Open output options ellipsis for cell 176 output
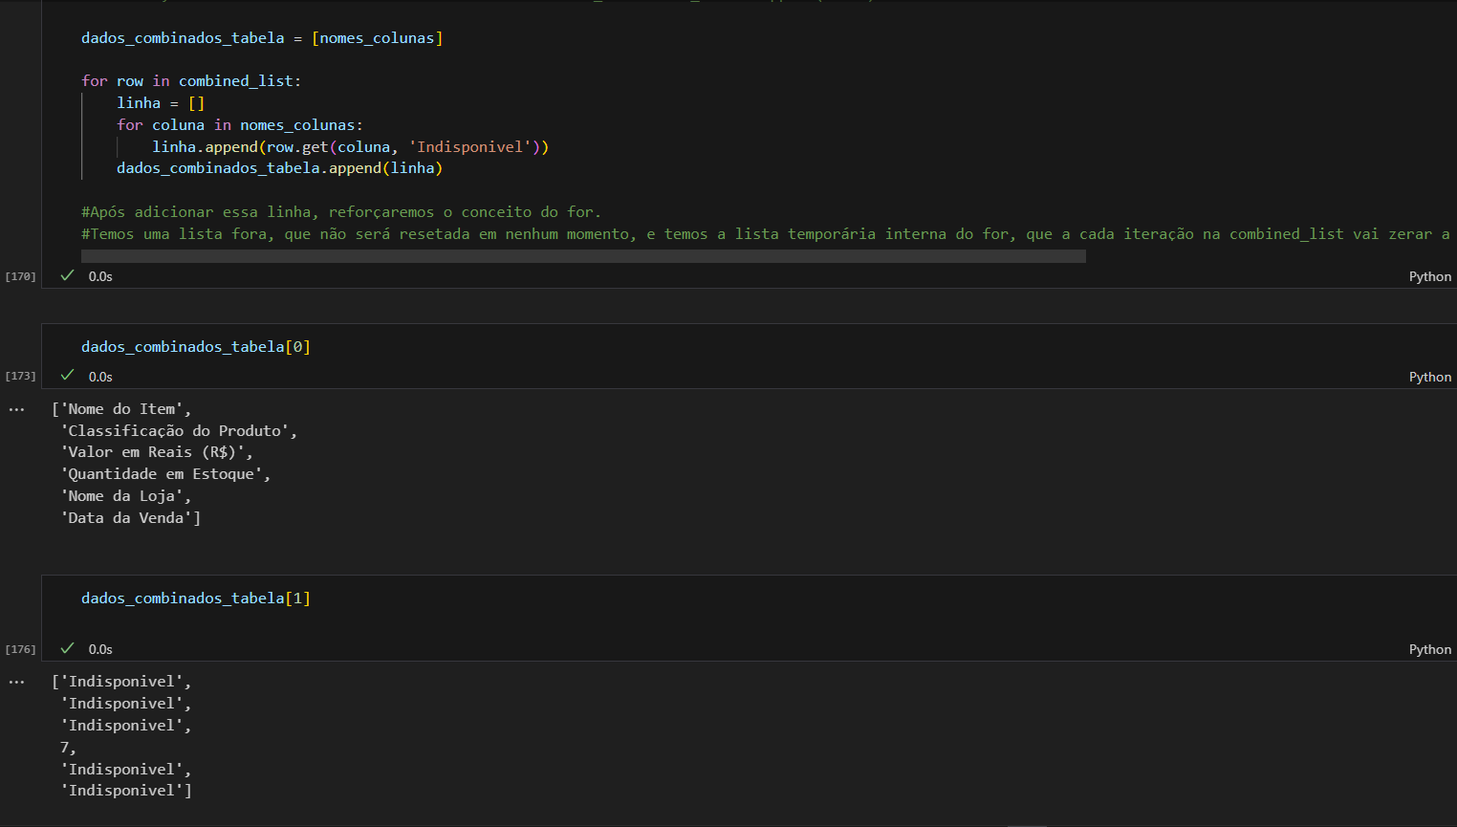 tap(16, 682)
